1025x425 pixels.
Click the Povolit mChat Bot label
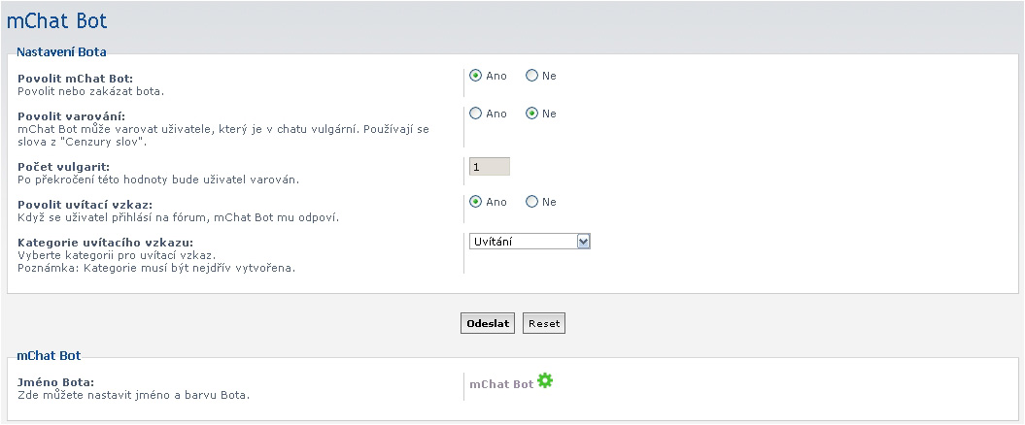coord(75,79)
